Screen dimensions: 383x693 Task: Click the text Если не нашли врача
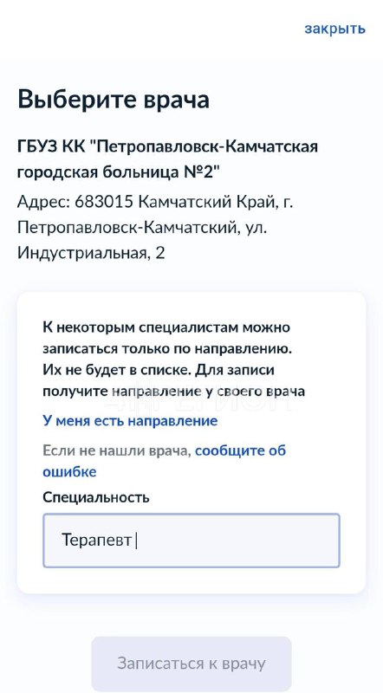[116, 450]
